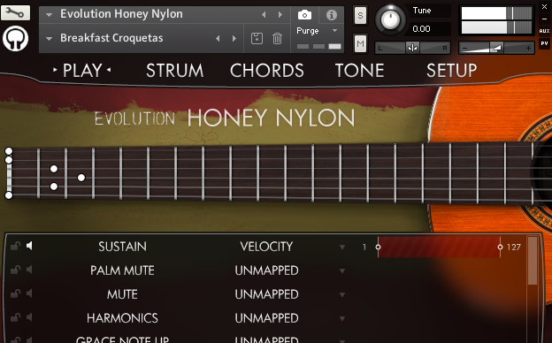Viewport: 552px width, 343px height.
Task: Go to next instrument arrow
Action: point(280,14)
